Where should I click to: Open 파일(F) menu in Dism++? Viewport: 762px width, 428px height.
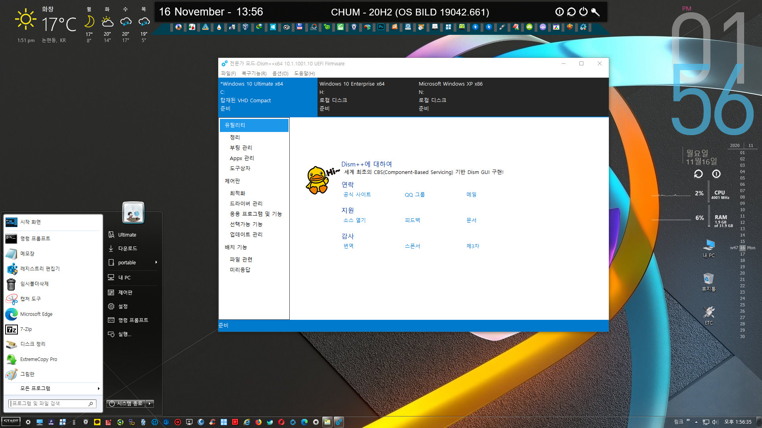pos(228,74)
